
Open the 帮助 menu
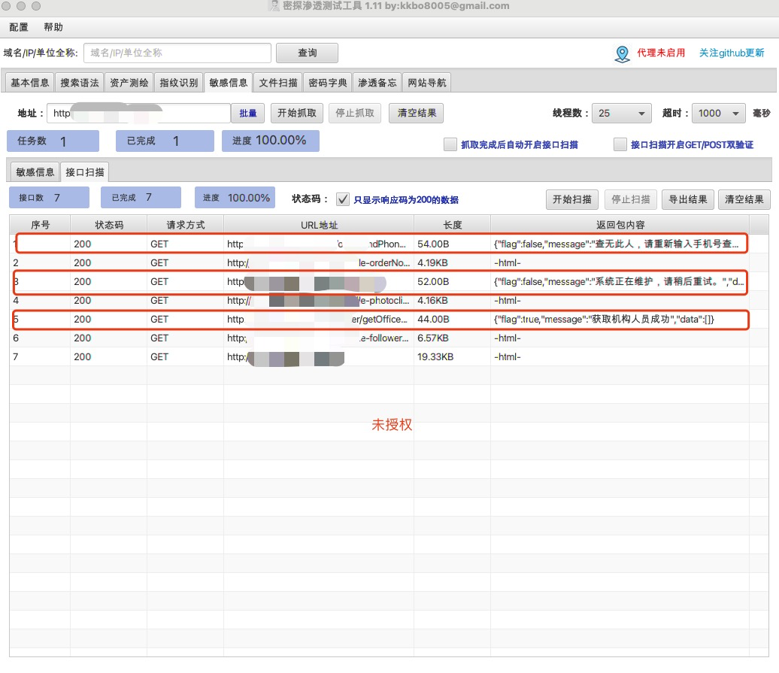[53, 27]
